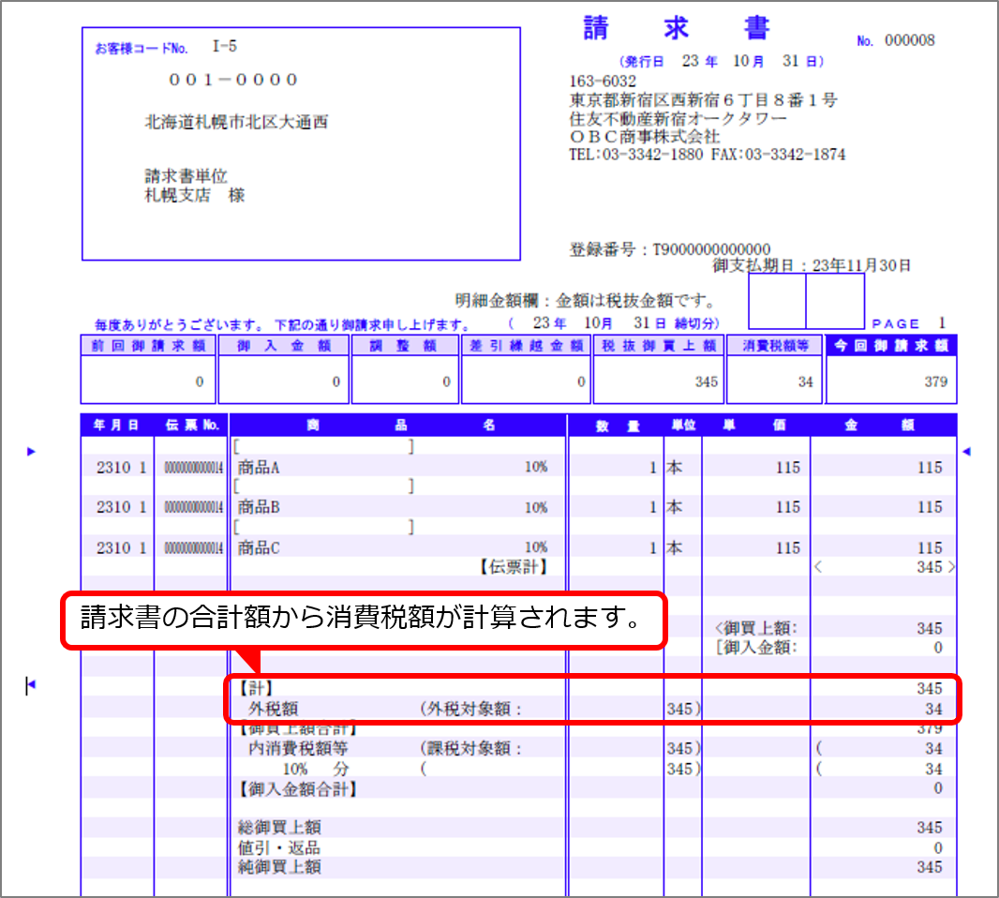
Task: Select the recipient 札幌支店 様
Action: point(195,195)
